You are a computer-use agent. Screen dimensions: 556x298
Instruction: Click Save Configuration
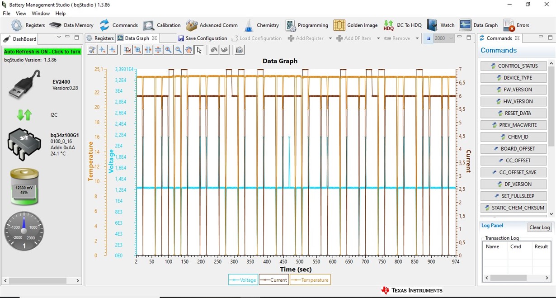click(x=203, y=38)
